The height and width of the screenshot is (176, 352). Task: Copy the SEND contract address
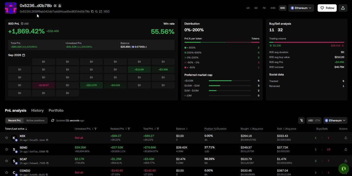[47, 152]
